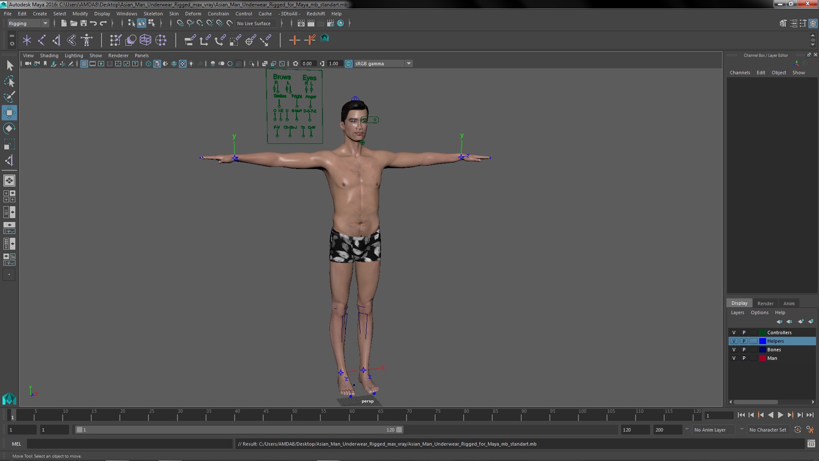819x461 pixels.
Task: Save the scene with disk icon
Action: (x=84, y=23)
